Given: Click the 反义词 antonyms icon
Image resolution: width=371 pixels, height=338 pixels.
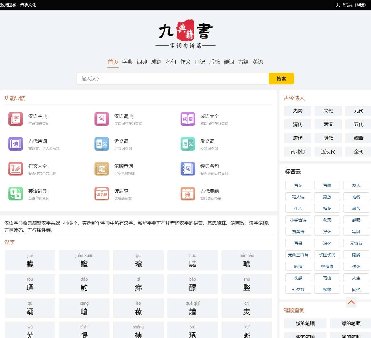Looking at the screenshot, I should [188, 144].
